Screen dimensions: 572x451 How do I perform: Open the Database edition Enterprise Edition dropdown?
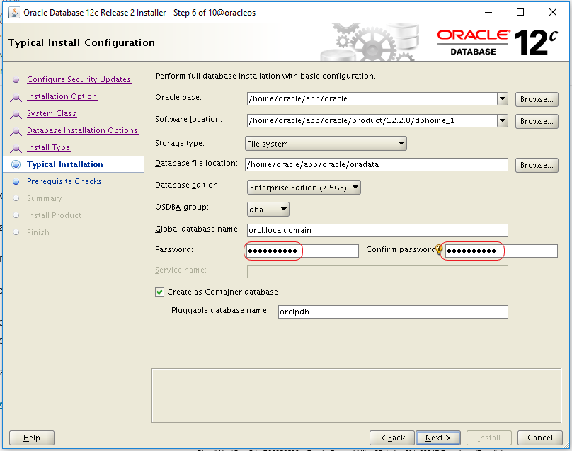point(304,188)
